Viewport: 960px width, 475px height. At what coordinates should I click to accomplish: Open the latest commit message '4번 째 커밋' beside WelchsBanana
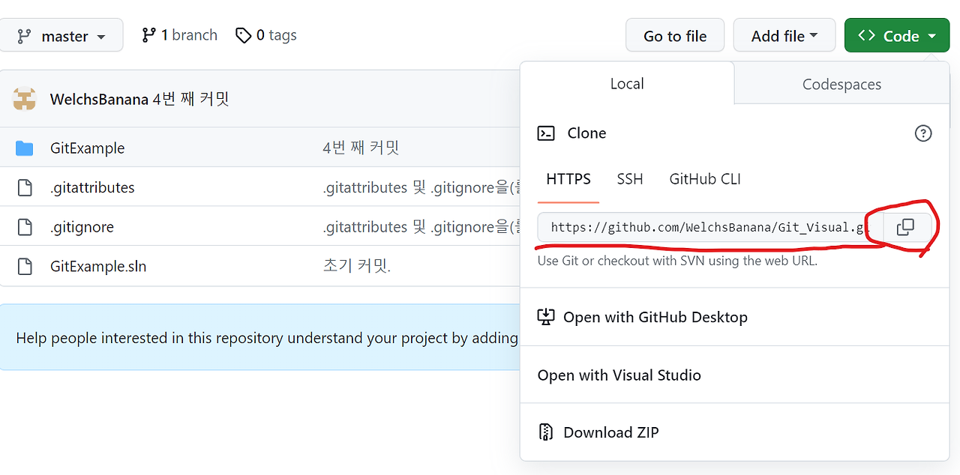tap(190, 100)
